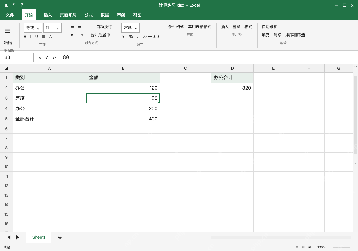Select the 全部合计 cell
This screenshot has height=251, width=358.
click(50, 119)
